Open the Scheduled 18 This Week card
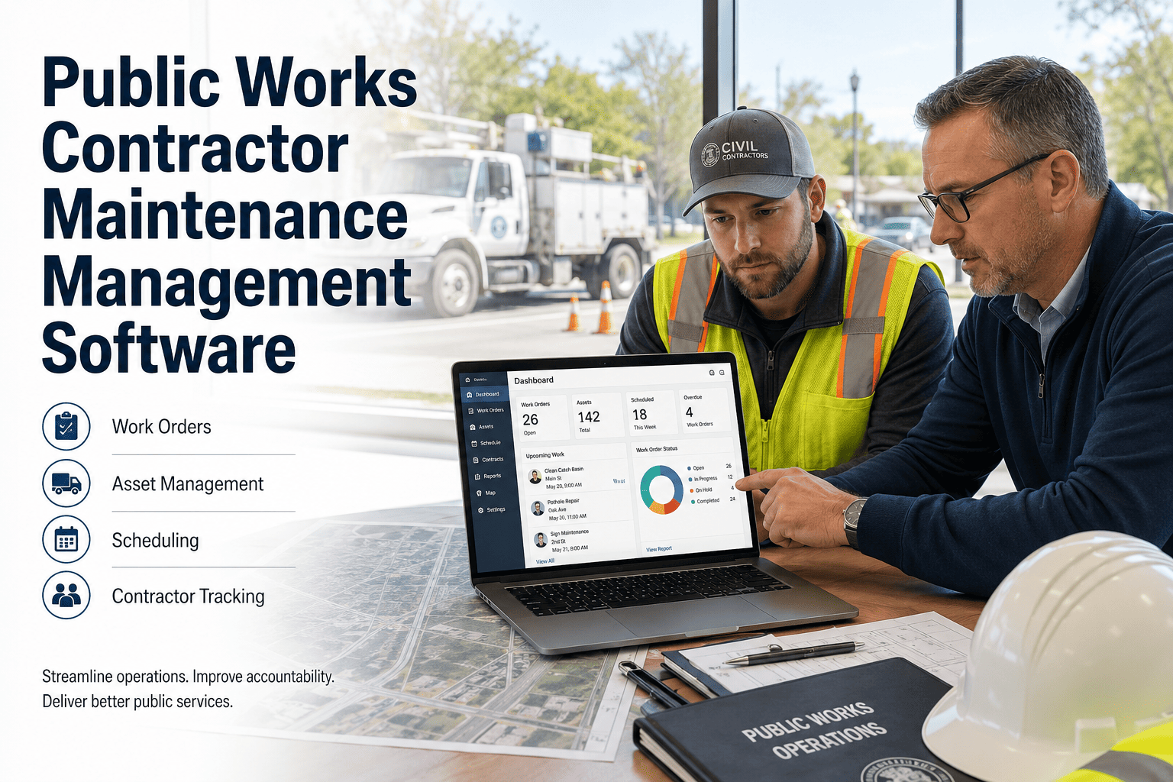 [651, 413]
